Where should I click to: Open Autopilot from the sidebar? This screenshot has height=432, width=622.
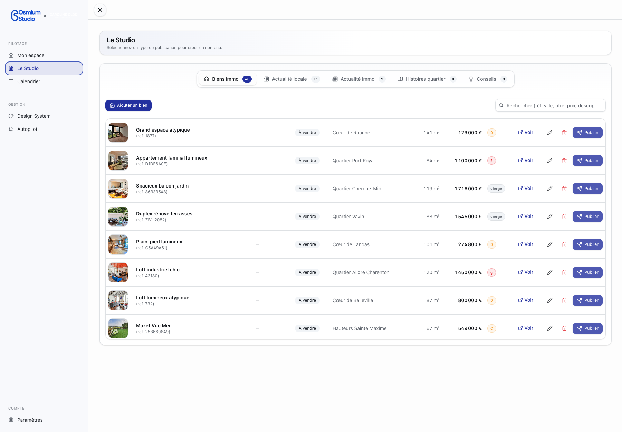[44, 129]
